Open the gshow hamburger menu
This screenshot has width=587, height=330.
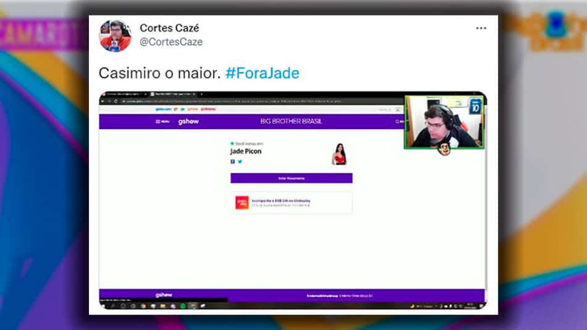coord(163,121)
